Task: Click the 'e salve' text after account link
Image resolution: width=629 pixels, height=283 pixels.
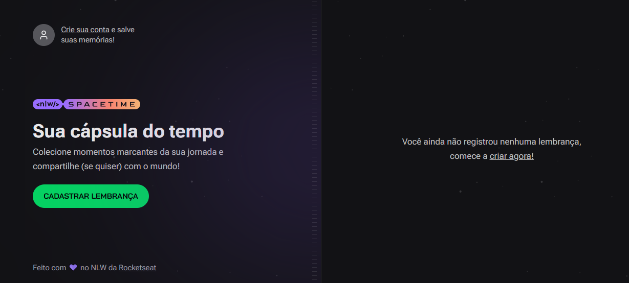Action: coord(123,30)
